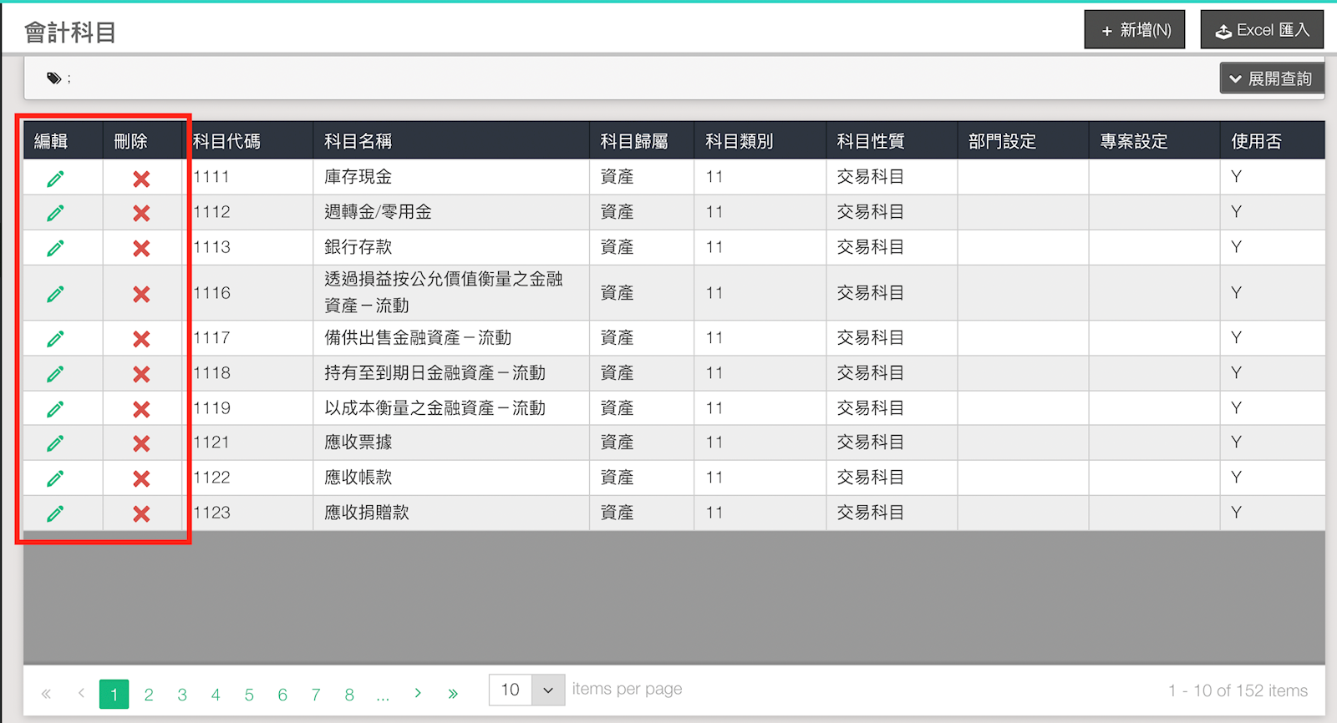Open the items per page dropdown

547,690
